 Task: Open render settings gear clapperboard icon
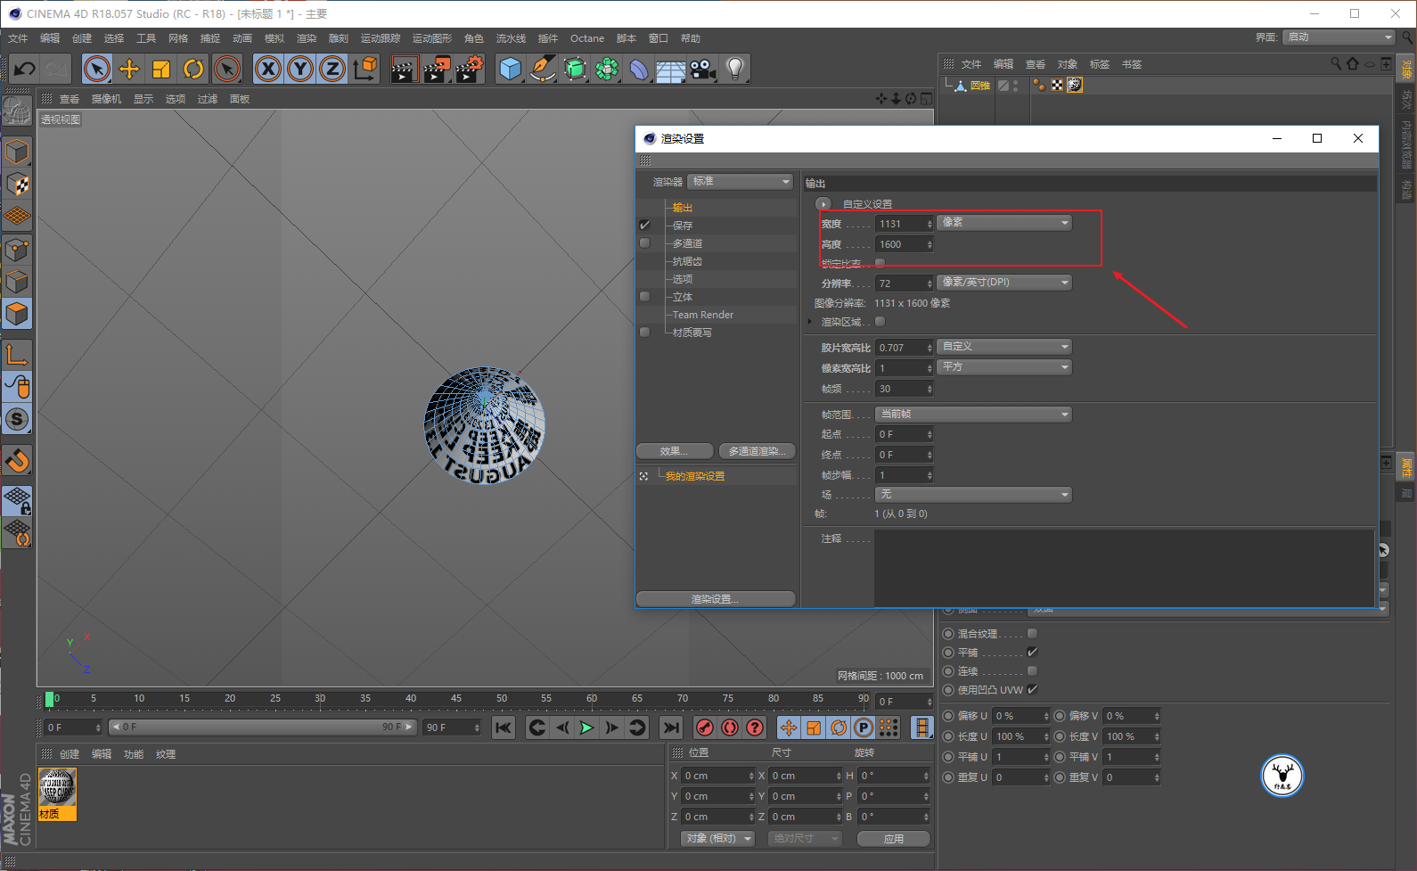point(469,69)
